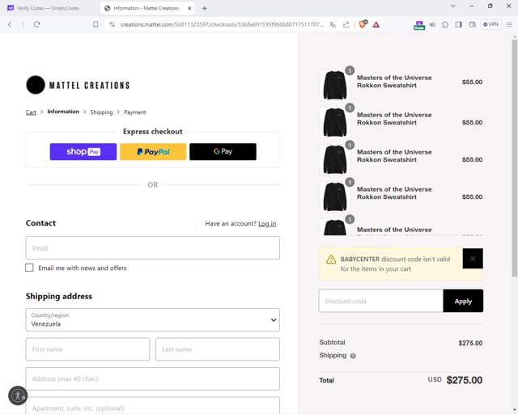Image resolution: width=518 pixels, height=414 pixels.
Task: Open the extensions puzzle icon
Action: (x=445, y=24)
